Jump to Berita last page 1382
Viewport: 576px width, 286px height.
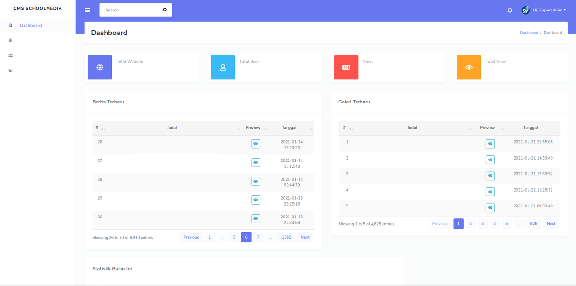pos(287,237)
